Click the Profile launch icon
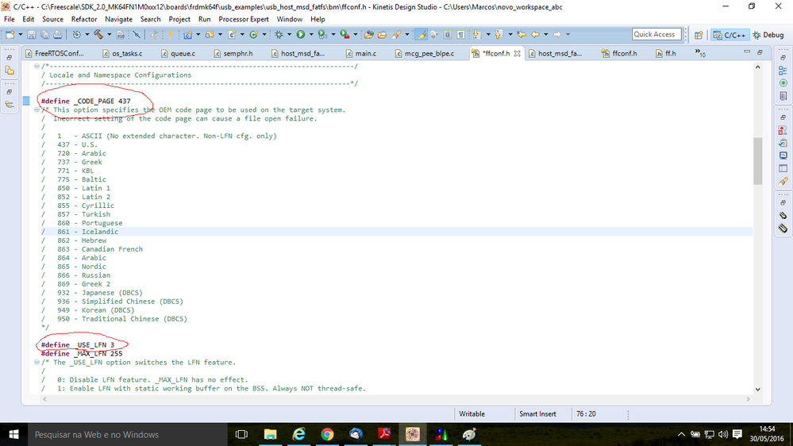The height and width of the screenshot is (446, 793). coord(322,34)
